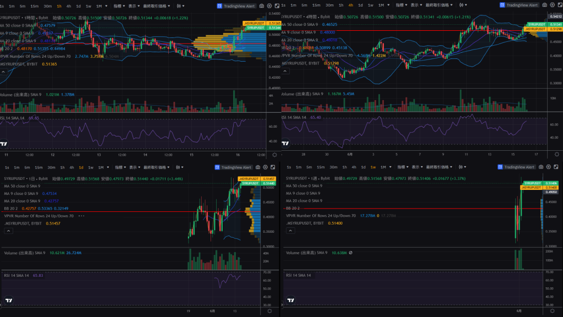Screen dimensions: 563x317
Task: Click the compare-symbol icon on weekly chart toolbar
Action: tap(461, 167)
